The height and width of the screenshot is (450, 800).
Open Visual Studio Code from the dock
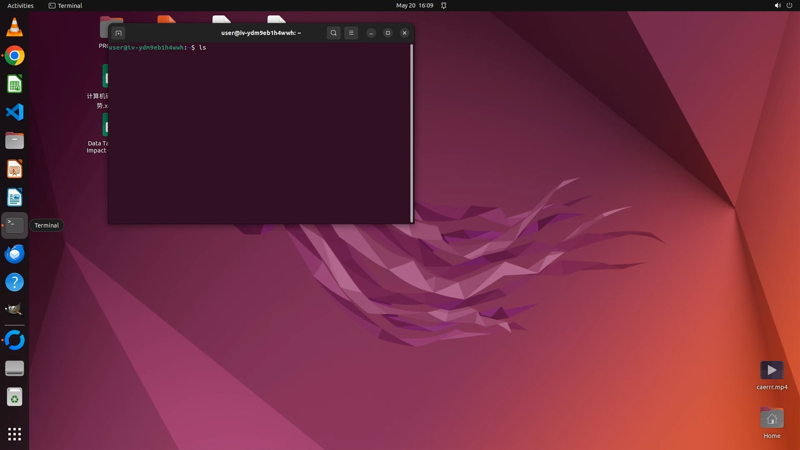(15, 112)
